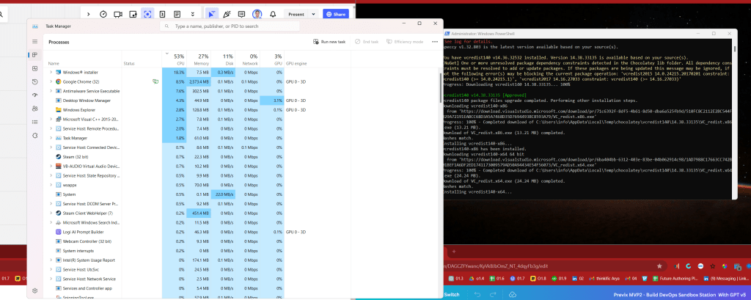
Task: Open the user profile avatar
Action: pos(257,15)
